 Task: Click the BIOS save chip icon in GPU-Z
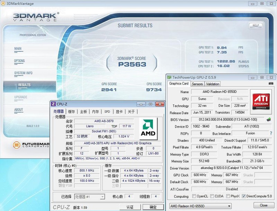(269, 120)
